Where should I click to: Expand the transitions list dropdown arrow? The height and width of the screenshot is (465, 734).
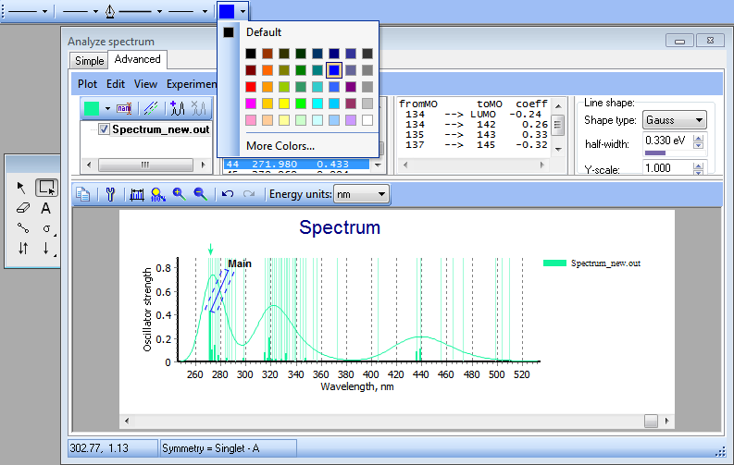(378, 165)
